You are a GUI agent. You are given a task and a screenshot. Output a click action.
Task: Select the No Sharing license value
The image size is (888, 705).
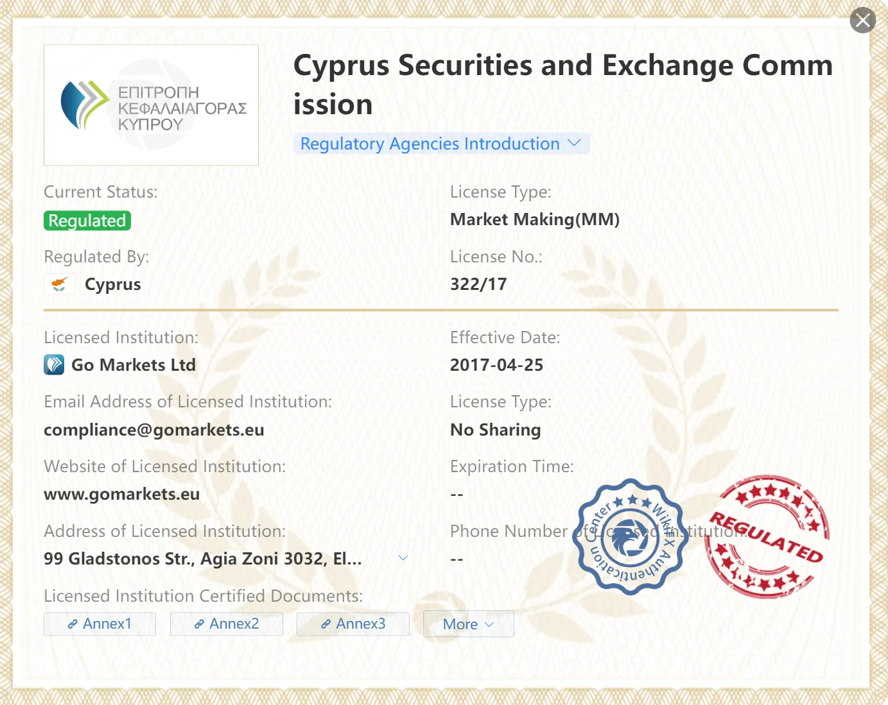[x=496, y=430]
